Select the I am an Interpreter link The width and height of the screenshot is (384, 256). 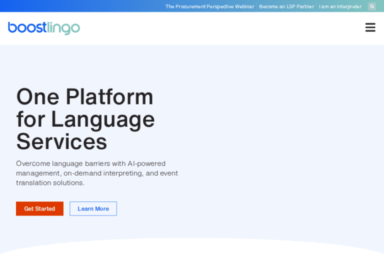point(340,6)
